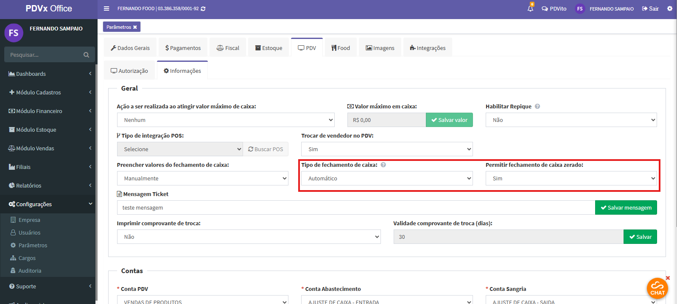Select the PDV tab
The height and width of the screenshot is (304, 677).
307,48
